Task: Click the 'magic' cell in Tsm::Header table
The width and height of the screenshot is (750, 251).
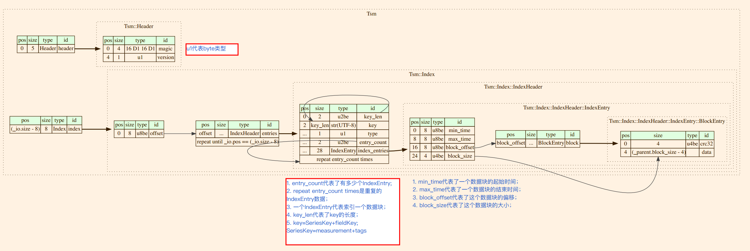Action: [165, 49]
